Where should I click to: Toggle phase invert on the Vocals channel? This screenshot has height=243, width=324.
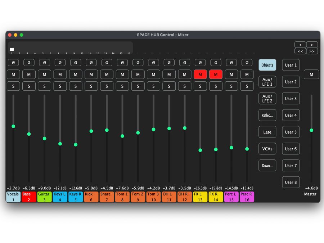tap(13, 62)
